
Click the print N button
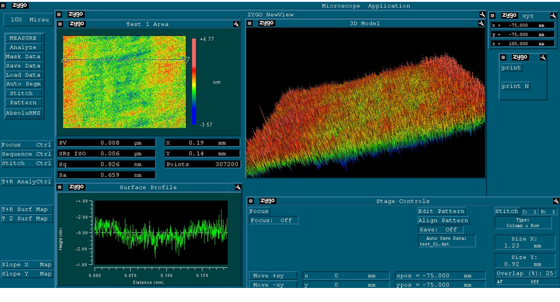[x=516, y=86]
